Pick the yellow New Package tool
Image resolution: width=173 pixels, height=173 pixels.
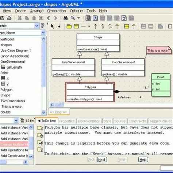click(x=69, y=26)
